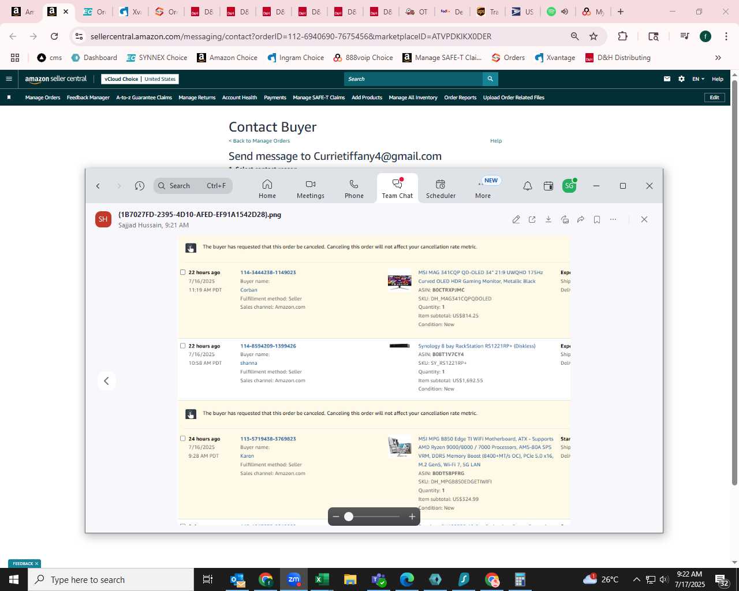Screen dimensions: 739x591
Task: Click Zoom history clock icon
Action: point(139,186)
